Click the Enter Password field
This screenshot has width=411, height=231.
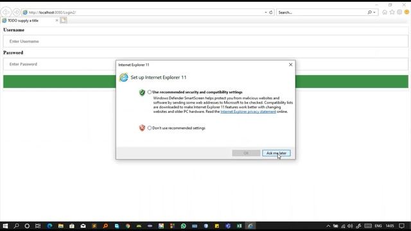click(x=205, y=64)
